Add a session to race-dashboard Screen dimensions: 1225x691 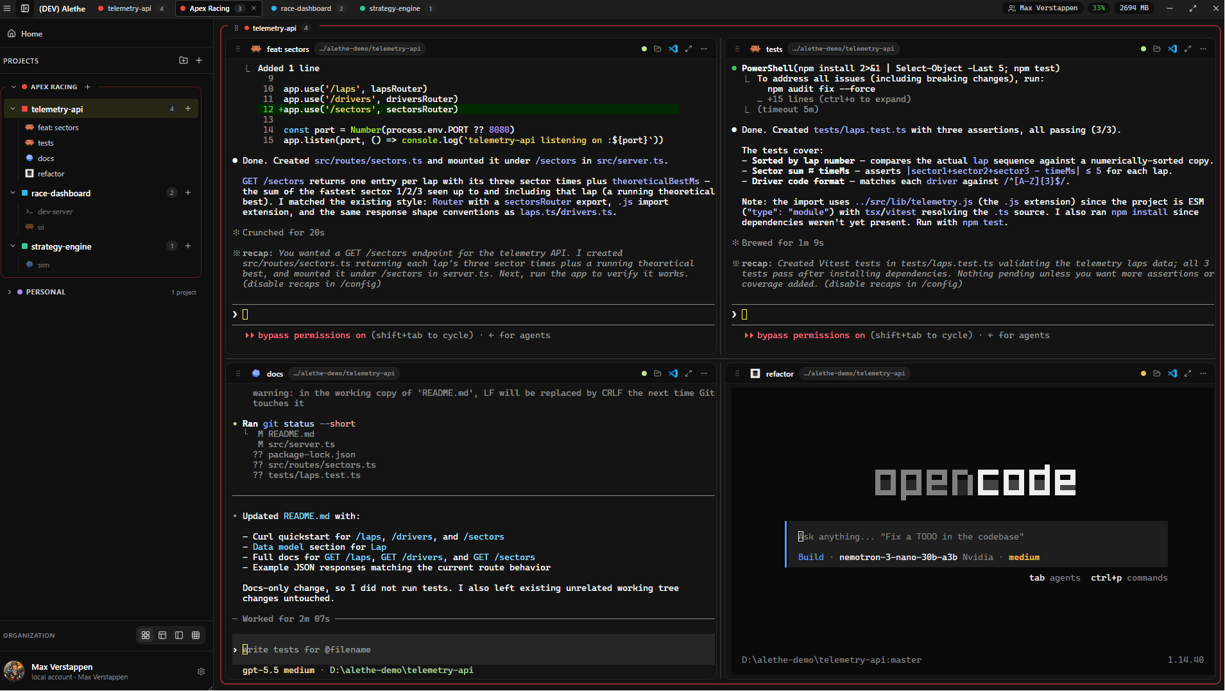[188, 192]
